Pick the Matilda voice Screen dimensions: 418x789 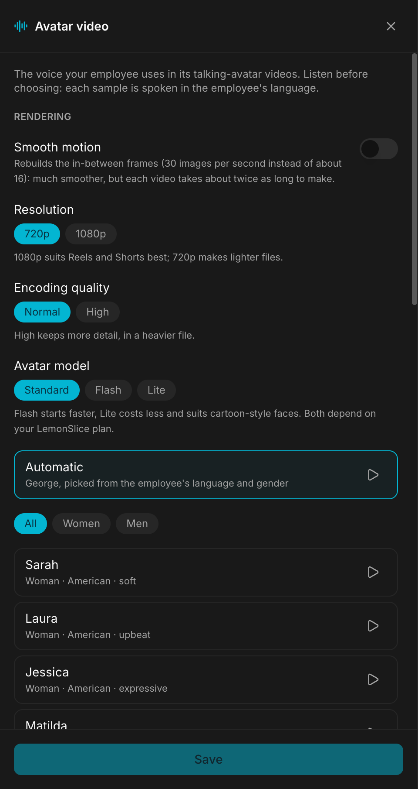(x=206, y=720)
